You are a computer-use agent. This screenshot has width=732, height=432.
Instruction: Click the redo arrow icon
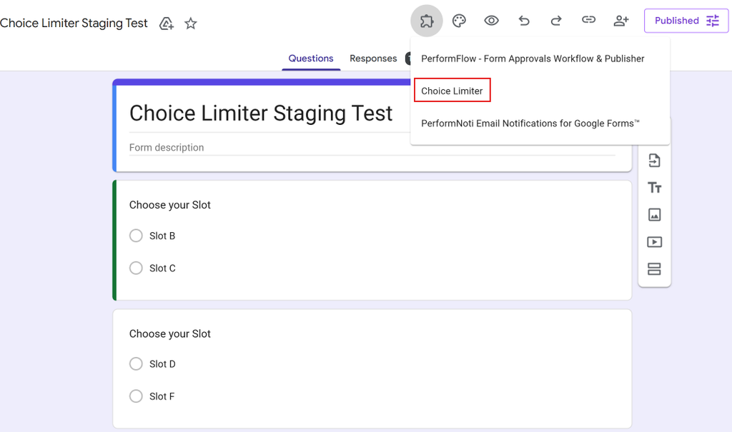556,21
